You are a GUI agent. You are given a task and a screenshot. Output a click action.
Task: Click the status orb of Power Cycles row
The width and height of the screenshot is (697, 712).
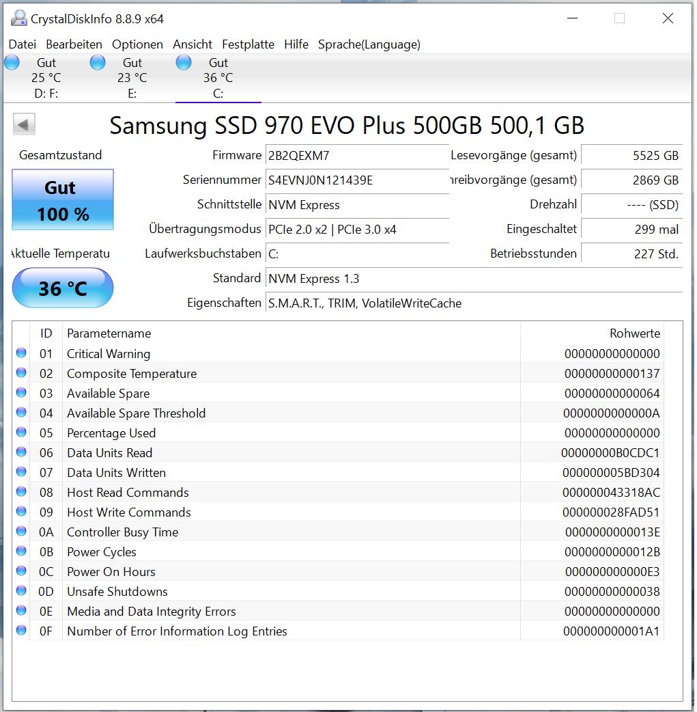(x=21, y=551)
